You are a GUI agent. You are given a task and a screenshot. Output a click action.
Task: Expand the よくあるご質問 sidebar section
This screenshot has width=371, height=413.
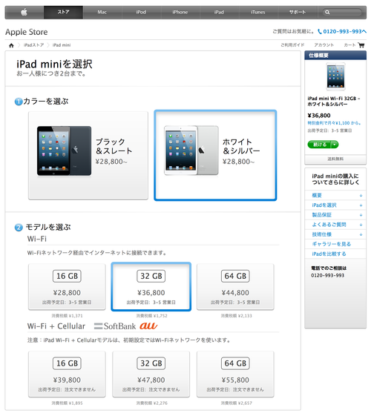click(335, 225)
